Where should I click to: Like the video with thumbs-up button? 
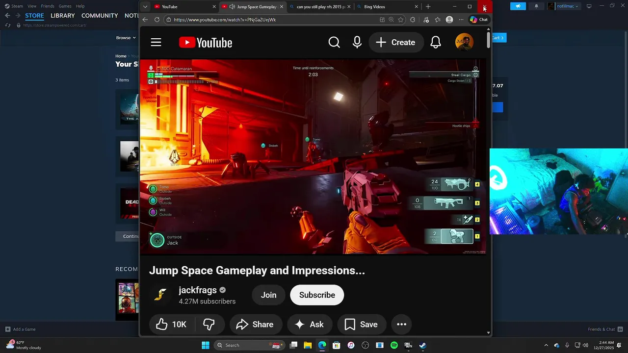[172, 324]
